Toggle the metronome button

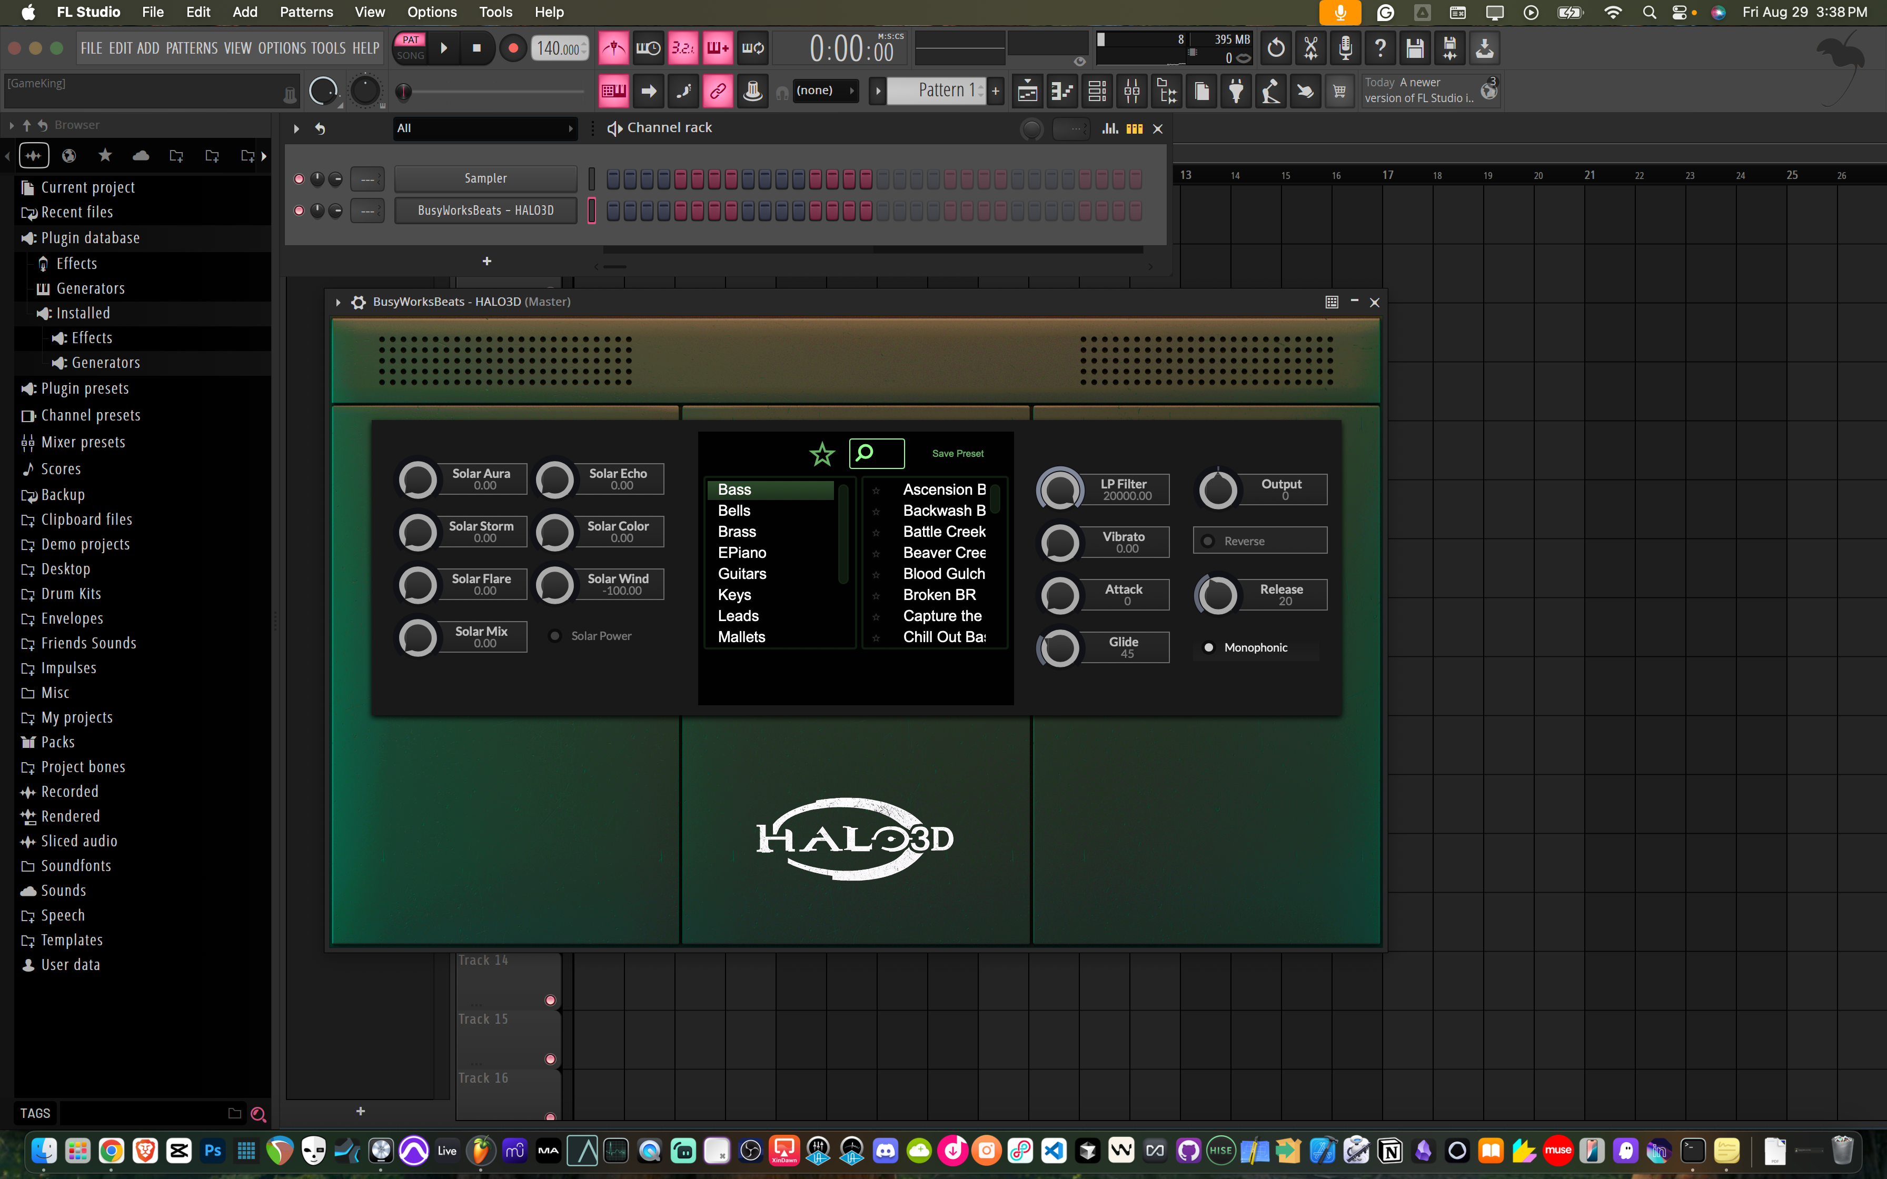pyautogui.click(x=614, y=48)
